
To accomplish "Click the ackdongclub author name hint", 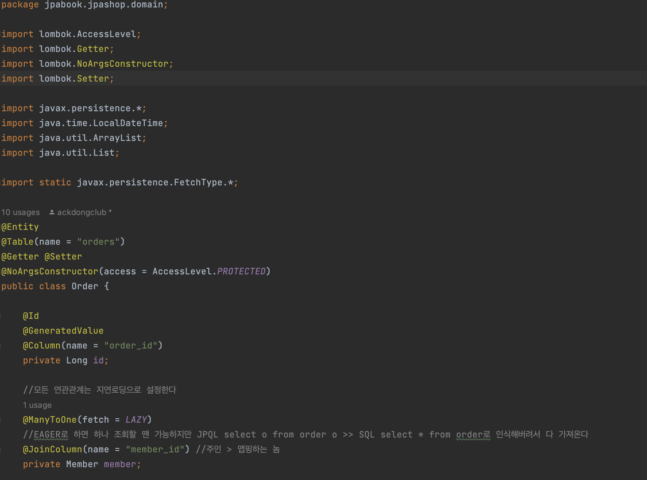I will pos(82,212).
